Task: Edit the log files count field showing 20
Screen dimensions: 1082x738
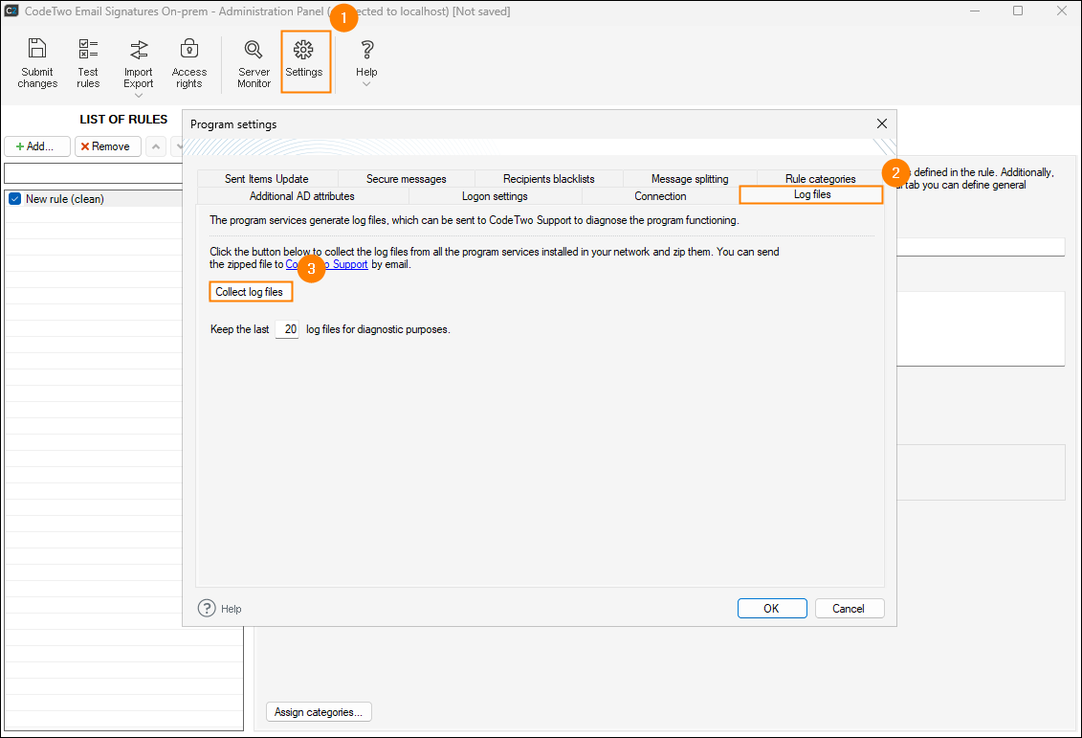Action: [287, 328]
